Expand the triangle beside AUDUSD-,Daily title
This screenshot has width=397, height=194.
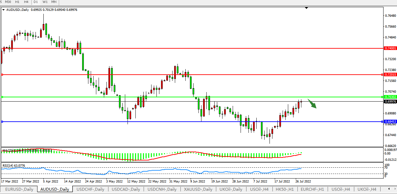tap(3, 10)
